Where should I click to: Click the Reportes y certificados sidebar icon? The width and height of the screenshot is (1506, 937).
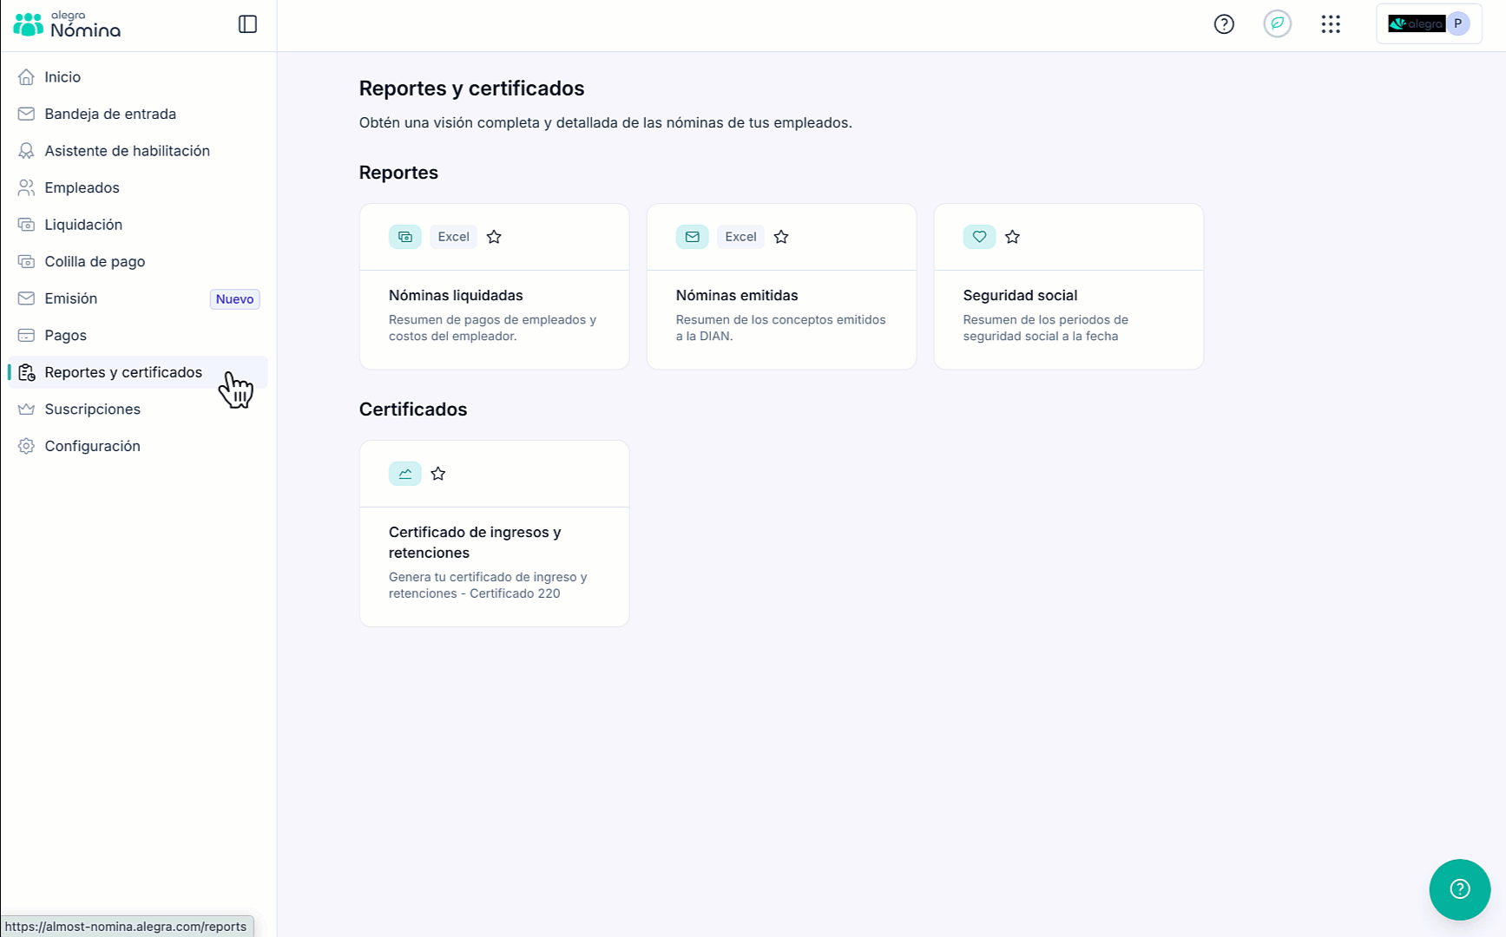coord(26,372)
